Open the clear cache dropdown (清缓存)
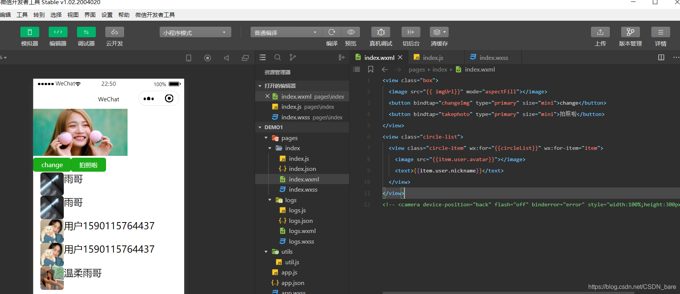 pos(439,32)
